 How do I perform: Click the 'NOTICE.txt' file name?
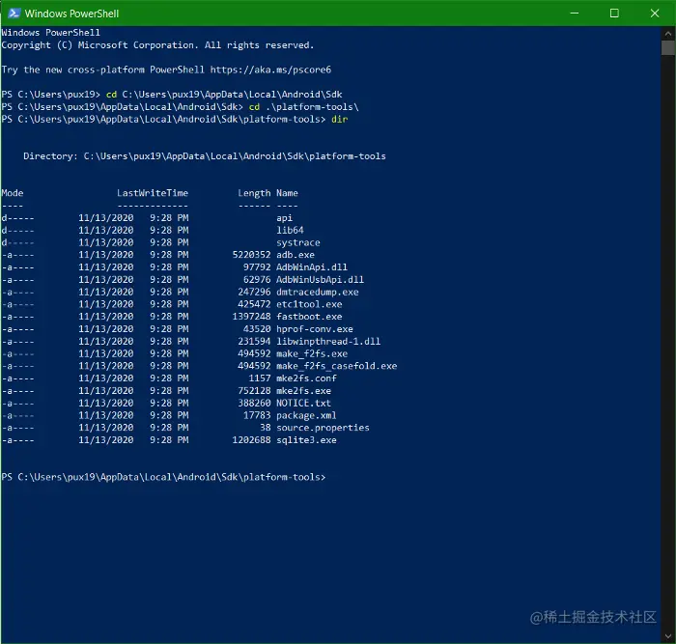[x=303, y=403]
